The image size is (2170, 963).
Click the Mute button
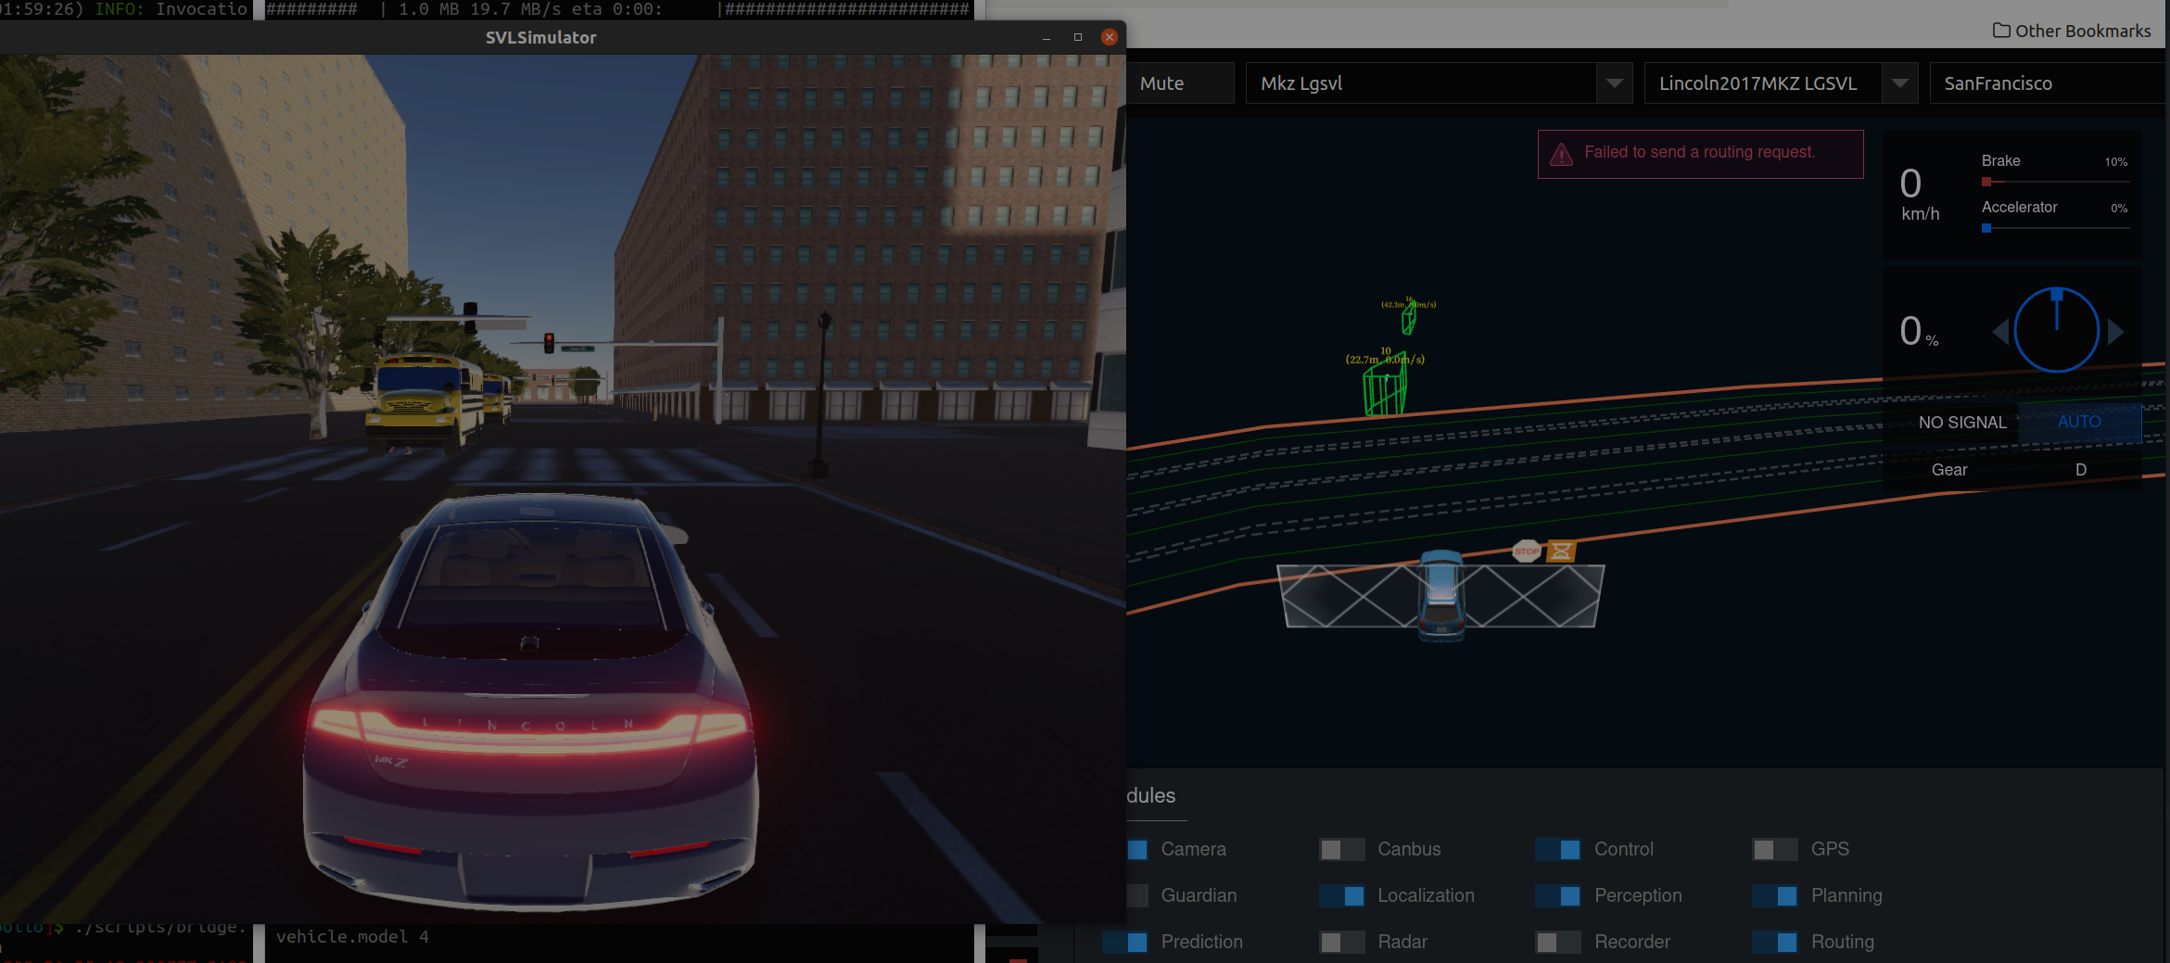click(1180, 83)
